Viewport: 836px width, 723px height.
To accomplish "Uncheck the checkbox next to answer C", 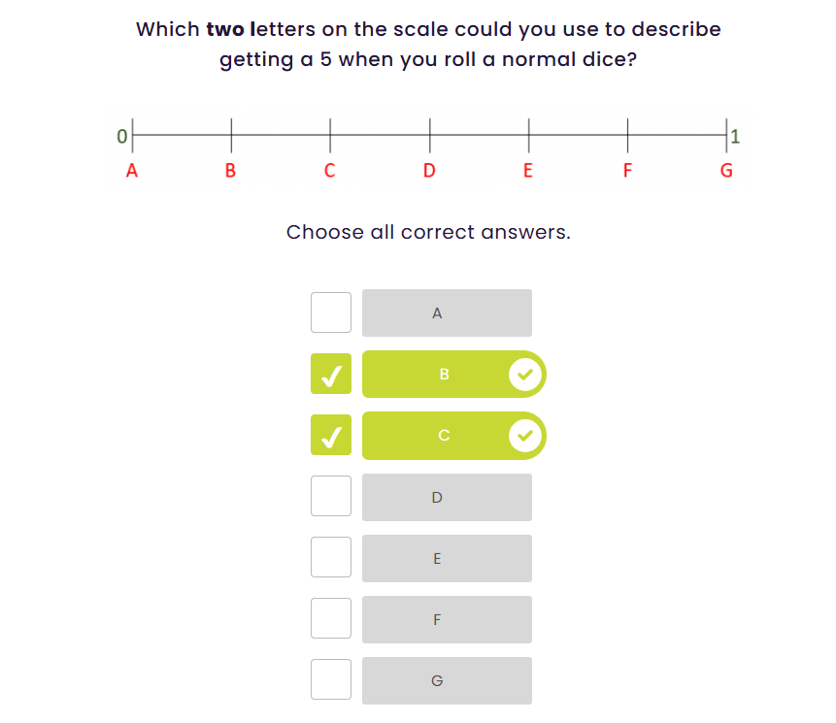I will coord(331,436).
